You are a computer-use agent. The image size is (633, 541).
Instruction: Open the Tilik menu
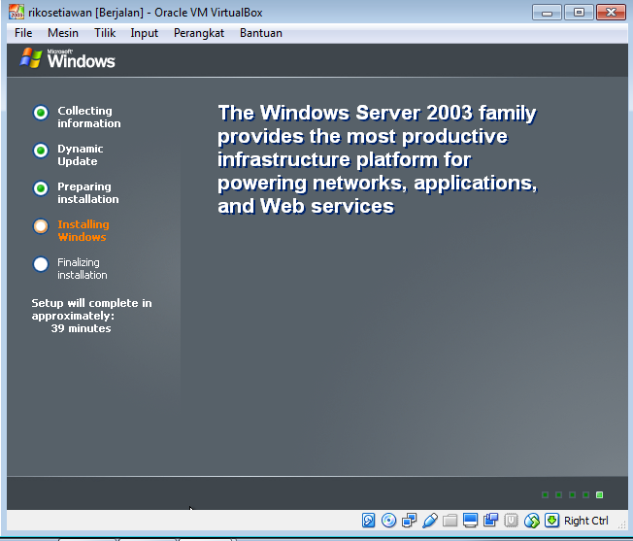click(x=105, y=33)
